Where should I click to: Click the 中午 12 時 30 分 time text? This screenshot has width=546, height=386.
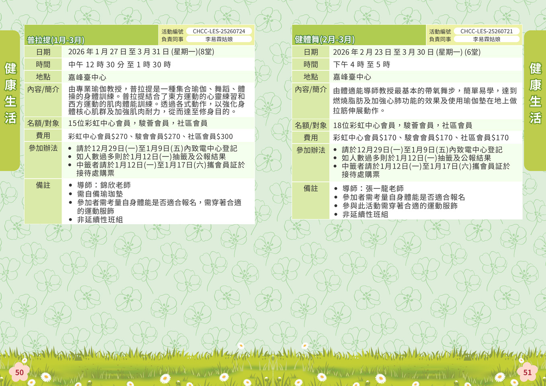119,65
